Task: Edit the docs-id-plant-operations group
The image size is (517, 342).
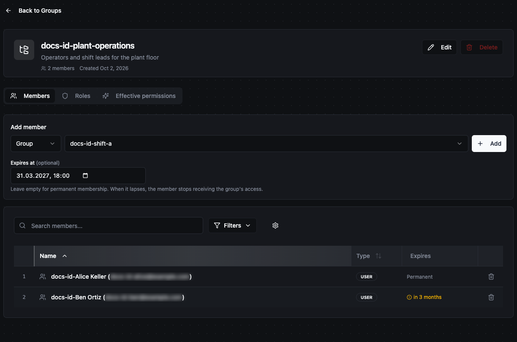Action: [x=439, y=47]
